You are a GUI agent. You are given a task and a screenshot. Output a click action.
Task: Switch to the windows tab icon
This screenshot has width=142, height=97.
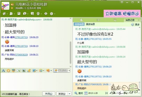(x=115, y=20)
